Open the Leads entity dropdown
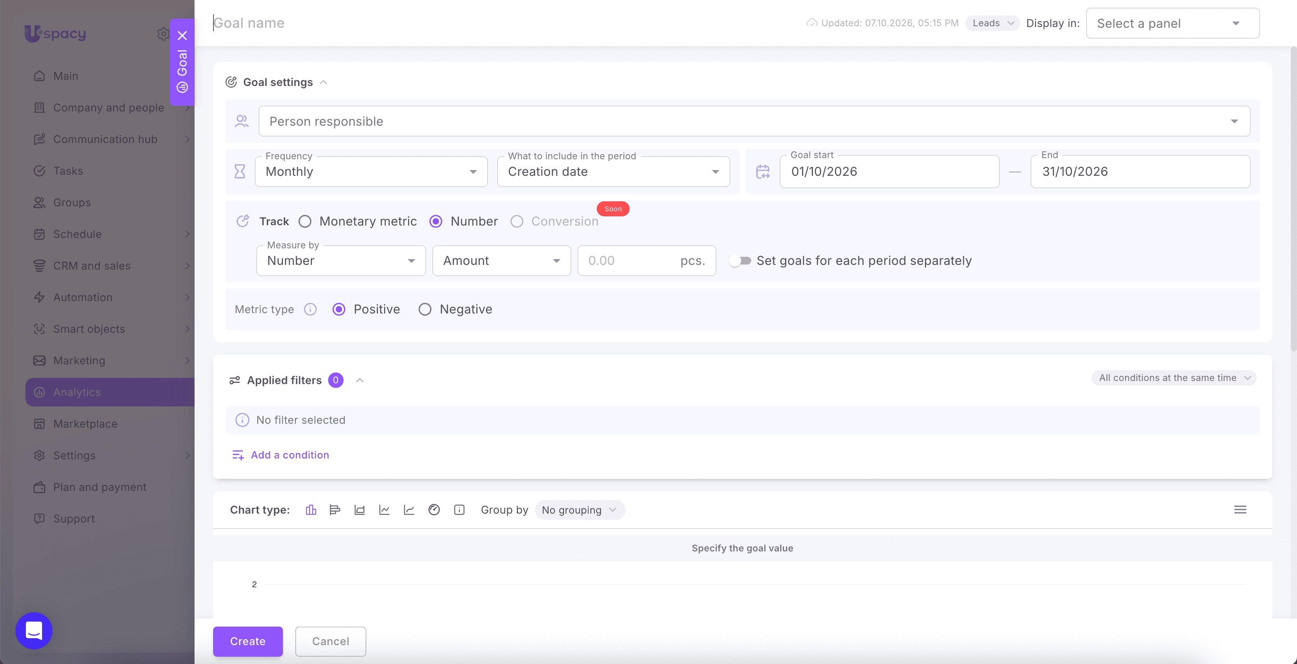Image resolution: width=1297 pixels, height=664 pixels. 992,23
